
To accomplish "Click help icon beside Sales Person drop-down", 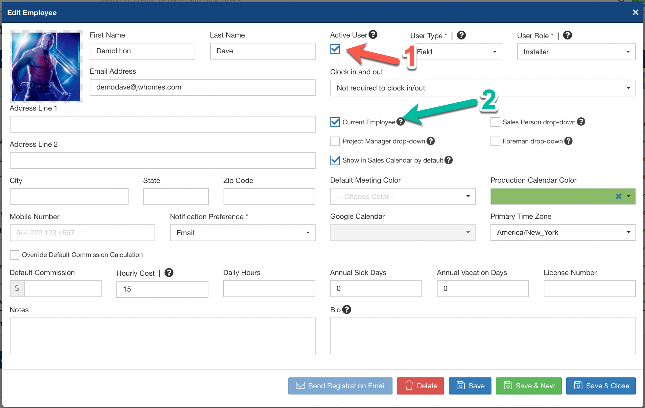I will pyautogui.click(x=581, y=122).
